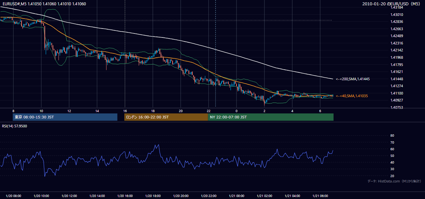Click hour tick 6 under the price chart
Viewport: 425px width, 199px height.
coord(320,111)
